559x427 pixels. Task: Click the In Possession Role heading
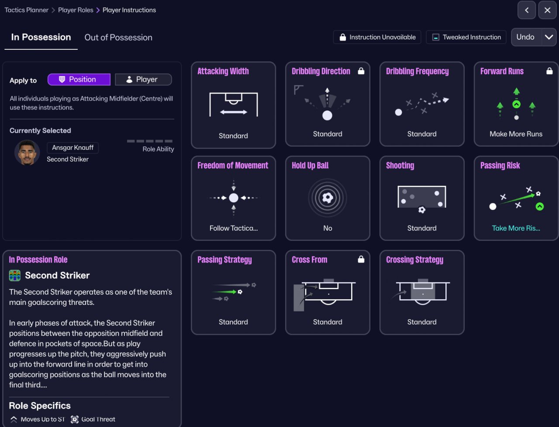38,260
